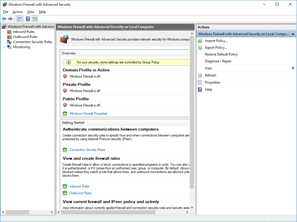Image resolution: width=297 pixels, height=222 pixels.
Task: Click the info icon in Group Policy notice
Action: coord(69,62)
